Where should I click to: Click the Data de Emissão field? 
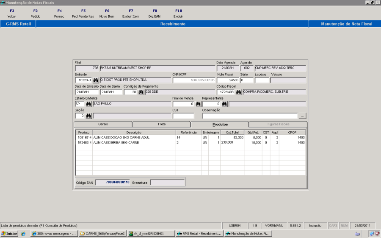87,92
